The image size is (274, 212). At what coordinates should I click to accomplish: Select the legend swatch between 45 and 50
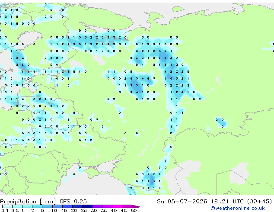127,206
